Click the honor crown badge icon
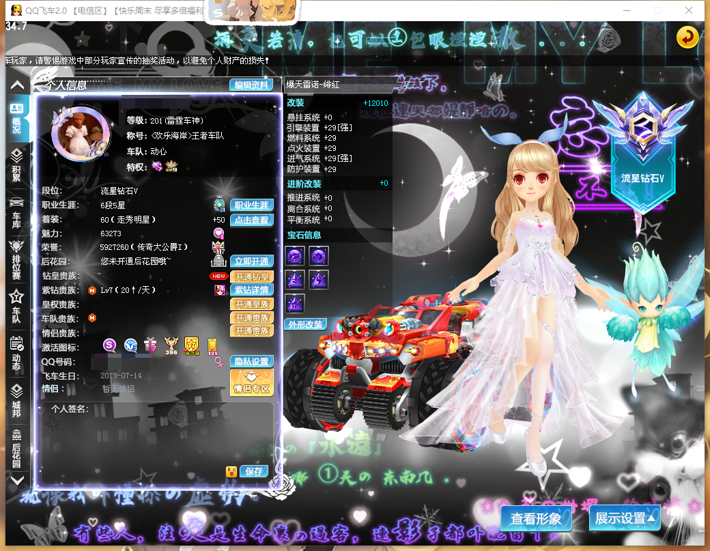Screen dimensions: 710x551 (x=218, y=247)
